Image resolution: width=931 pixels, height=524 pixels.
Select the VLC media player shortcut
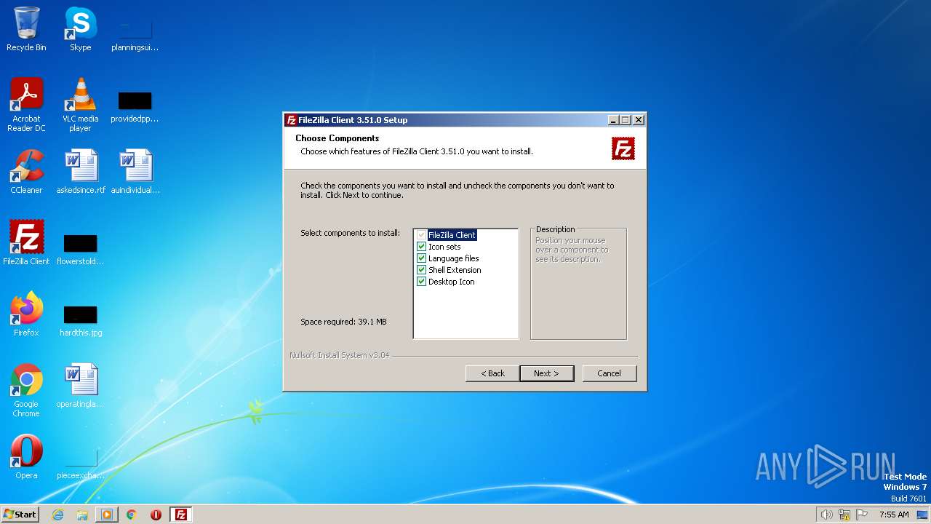tap(80, 105)
